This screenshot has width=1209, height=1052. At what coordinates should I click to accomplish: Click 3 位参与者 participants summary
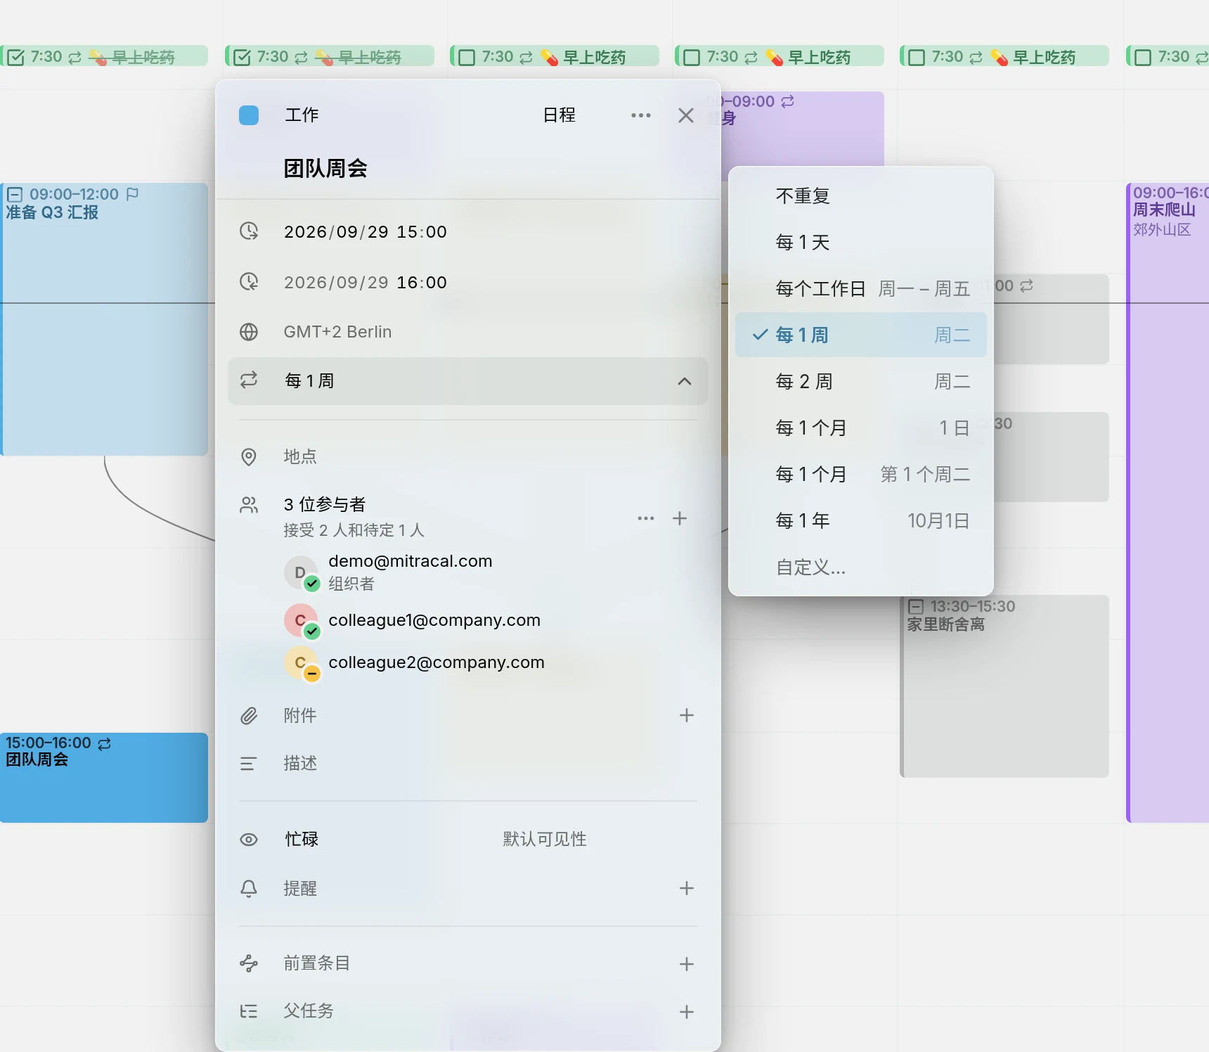(325, 505)
